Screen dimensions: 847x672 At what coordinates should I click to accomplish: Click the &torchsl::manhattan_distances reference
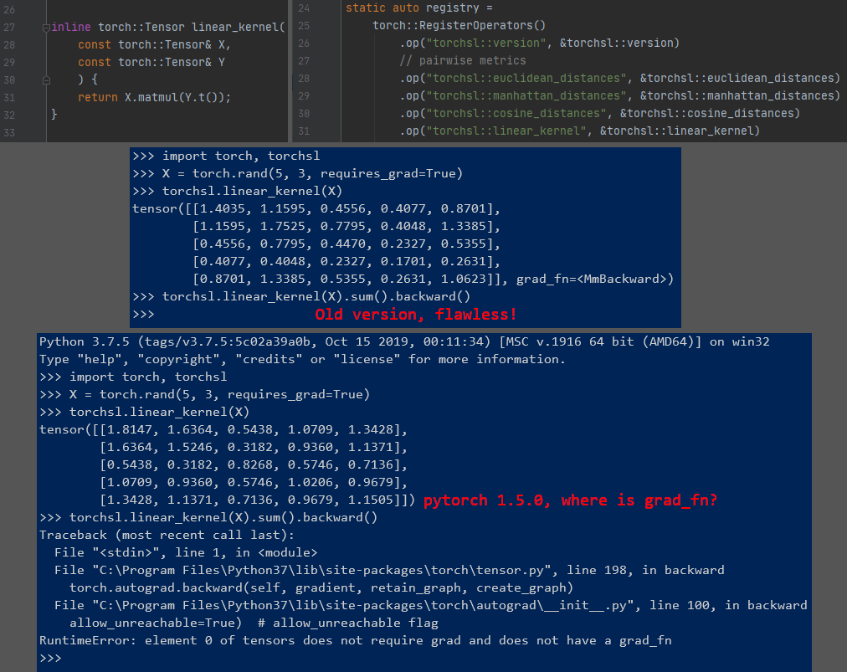(x=737, y=96)
